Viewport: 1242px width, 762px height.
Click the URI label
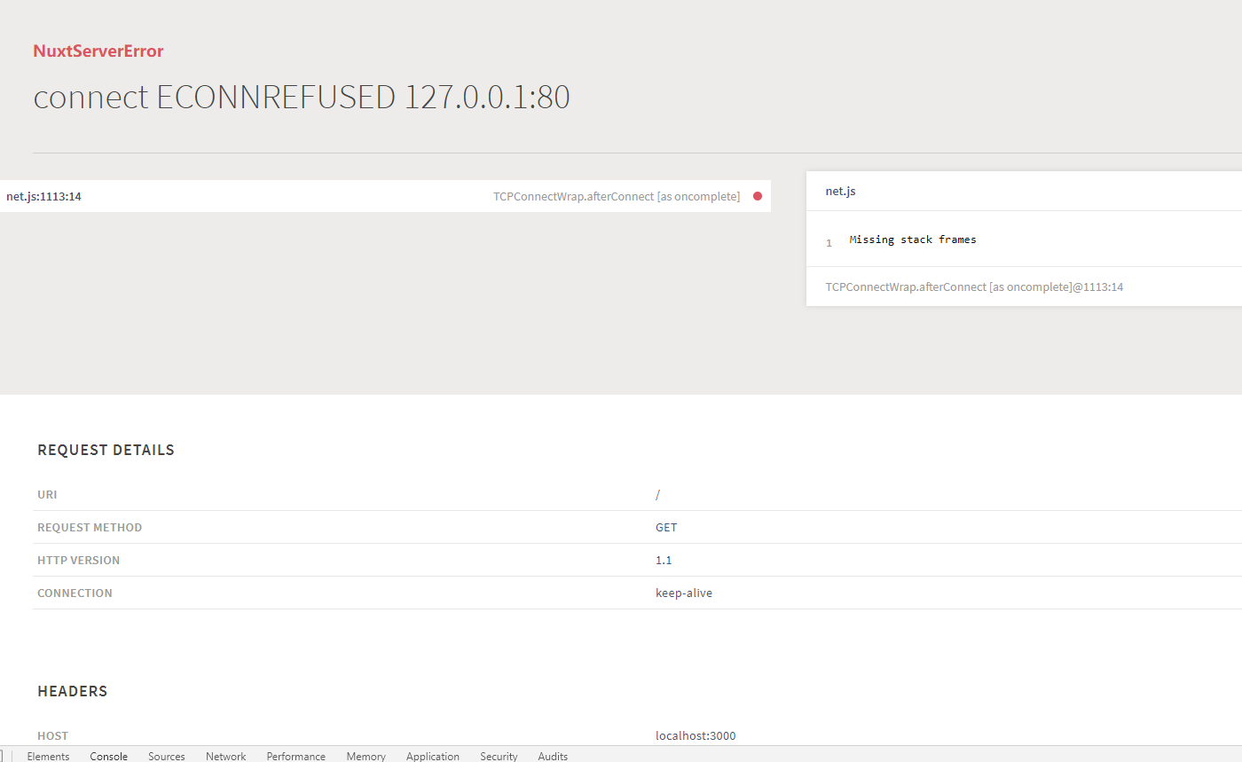pos(47,495)
